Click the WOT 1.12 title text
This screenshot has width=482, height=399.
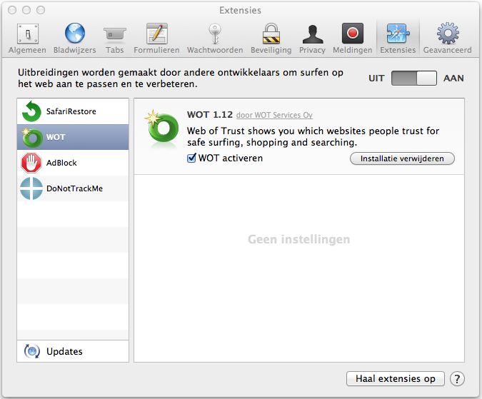click(x=210, y=115)
